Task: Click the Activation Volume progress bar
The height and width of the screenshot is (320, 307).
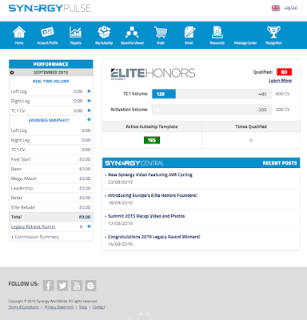Action: click(x=212, y=110)
